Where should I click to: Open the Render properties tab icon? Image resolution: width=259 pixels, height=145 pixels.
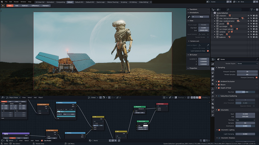click(213, 69)
